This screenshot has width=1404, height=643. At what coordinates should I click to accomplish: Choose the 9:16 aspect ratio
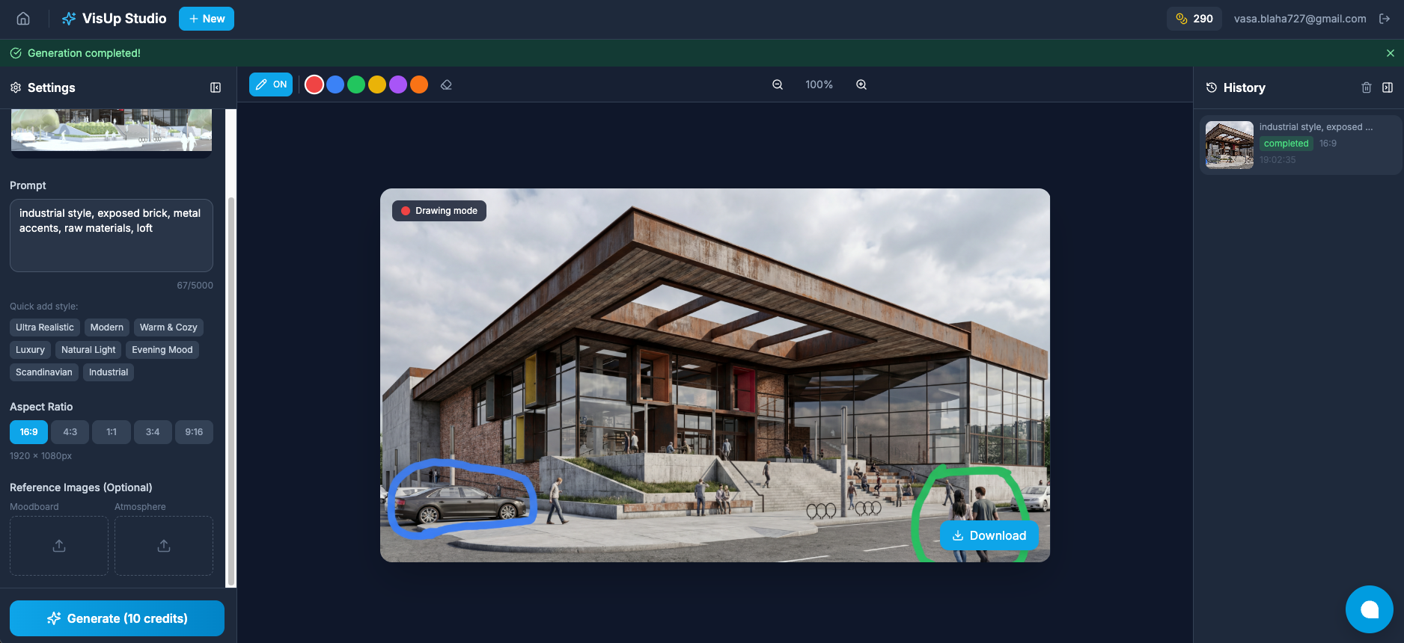click(x=194, y=432)
